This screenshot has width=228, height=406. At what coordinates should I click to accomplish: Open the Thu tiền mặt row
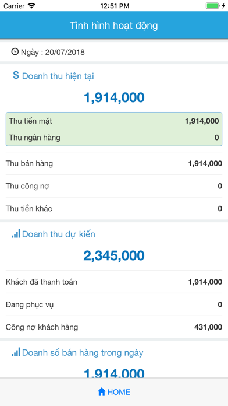point(114,121)
